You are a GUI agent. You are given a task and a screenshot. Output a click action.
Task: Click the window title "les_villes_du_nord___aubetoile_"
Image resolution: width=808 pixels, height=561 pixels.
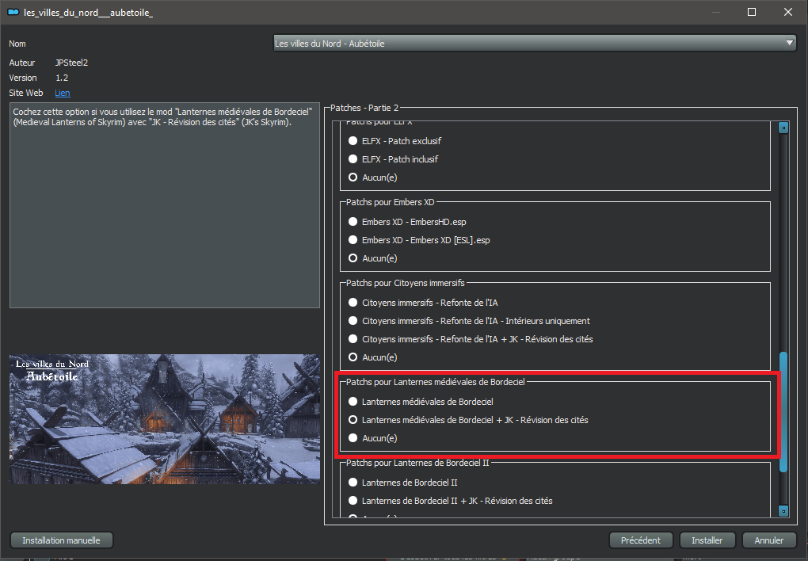[x=88, y=13]
